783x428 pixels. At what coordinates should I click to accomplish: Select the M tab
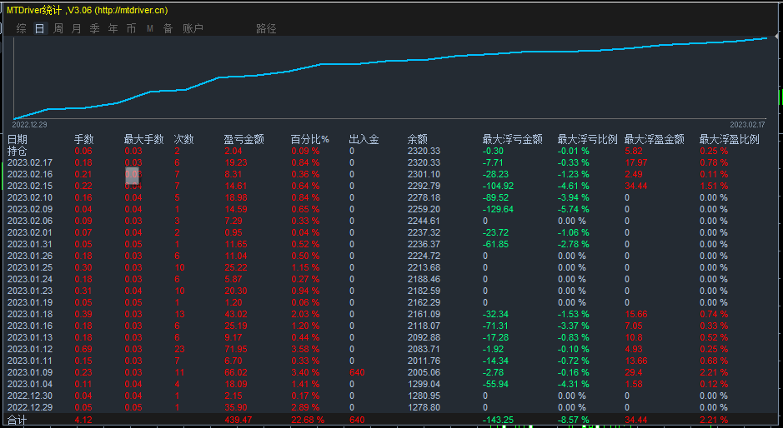[150, 28]
